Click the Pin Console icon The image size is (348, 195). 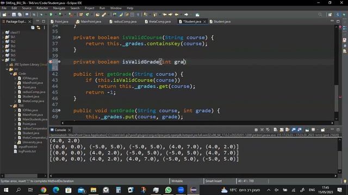coord(307,130)
